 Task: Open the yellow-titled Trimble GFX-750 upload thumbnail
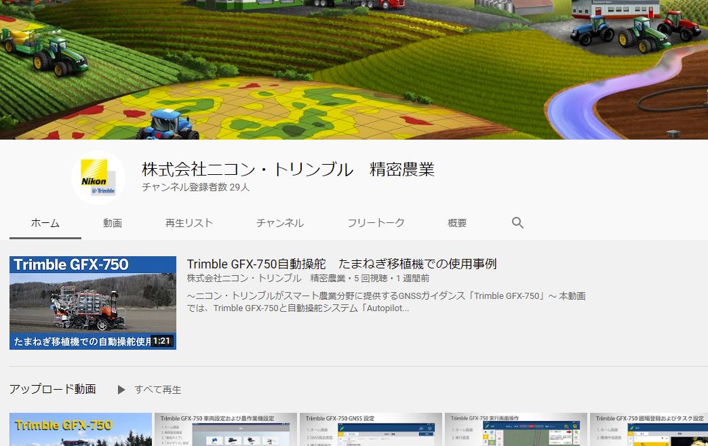pyautogui.click(x=81, y=429)
